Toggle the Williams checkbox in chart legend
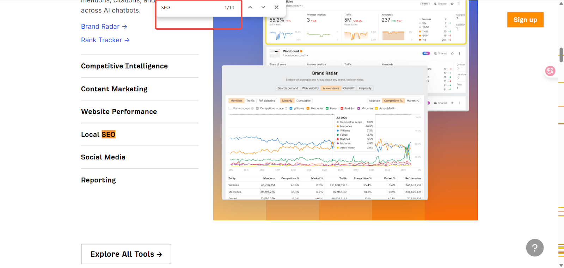Screen dimensions: 564x268 pyautogui.click(x=291, y=109)
